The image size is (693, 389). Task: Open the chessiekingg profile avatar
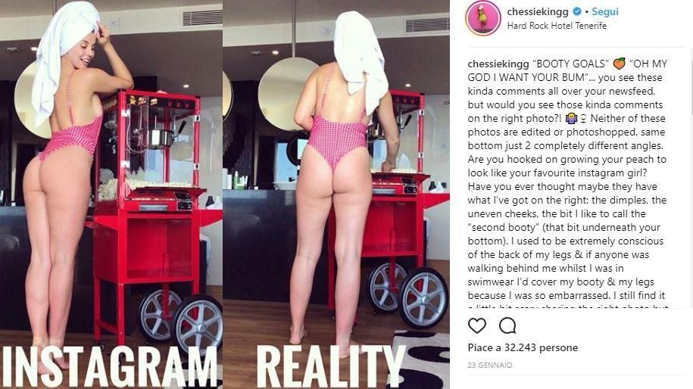coord(482,17)
